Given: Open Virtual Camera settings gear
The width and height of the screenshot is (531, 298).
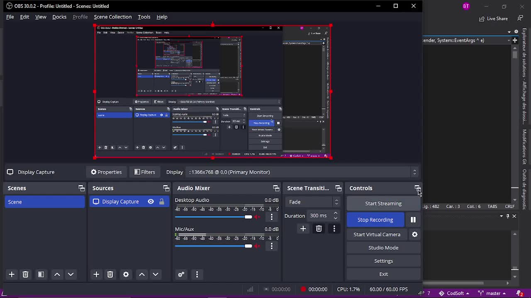Looking at the screenshot, I should [414, 234].
